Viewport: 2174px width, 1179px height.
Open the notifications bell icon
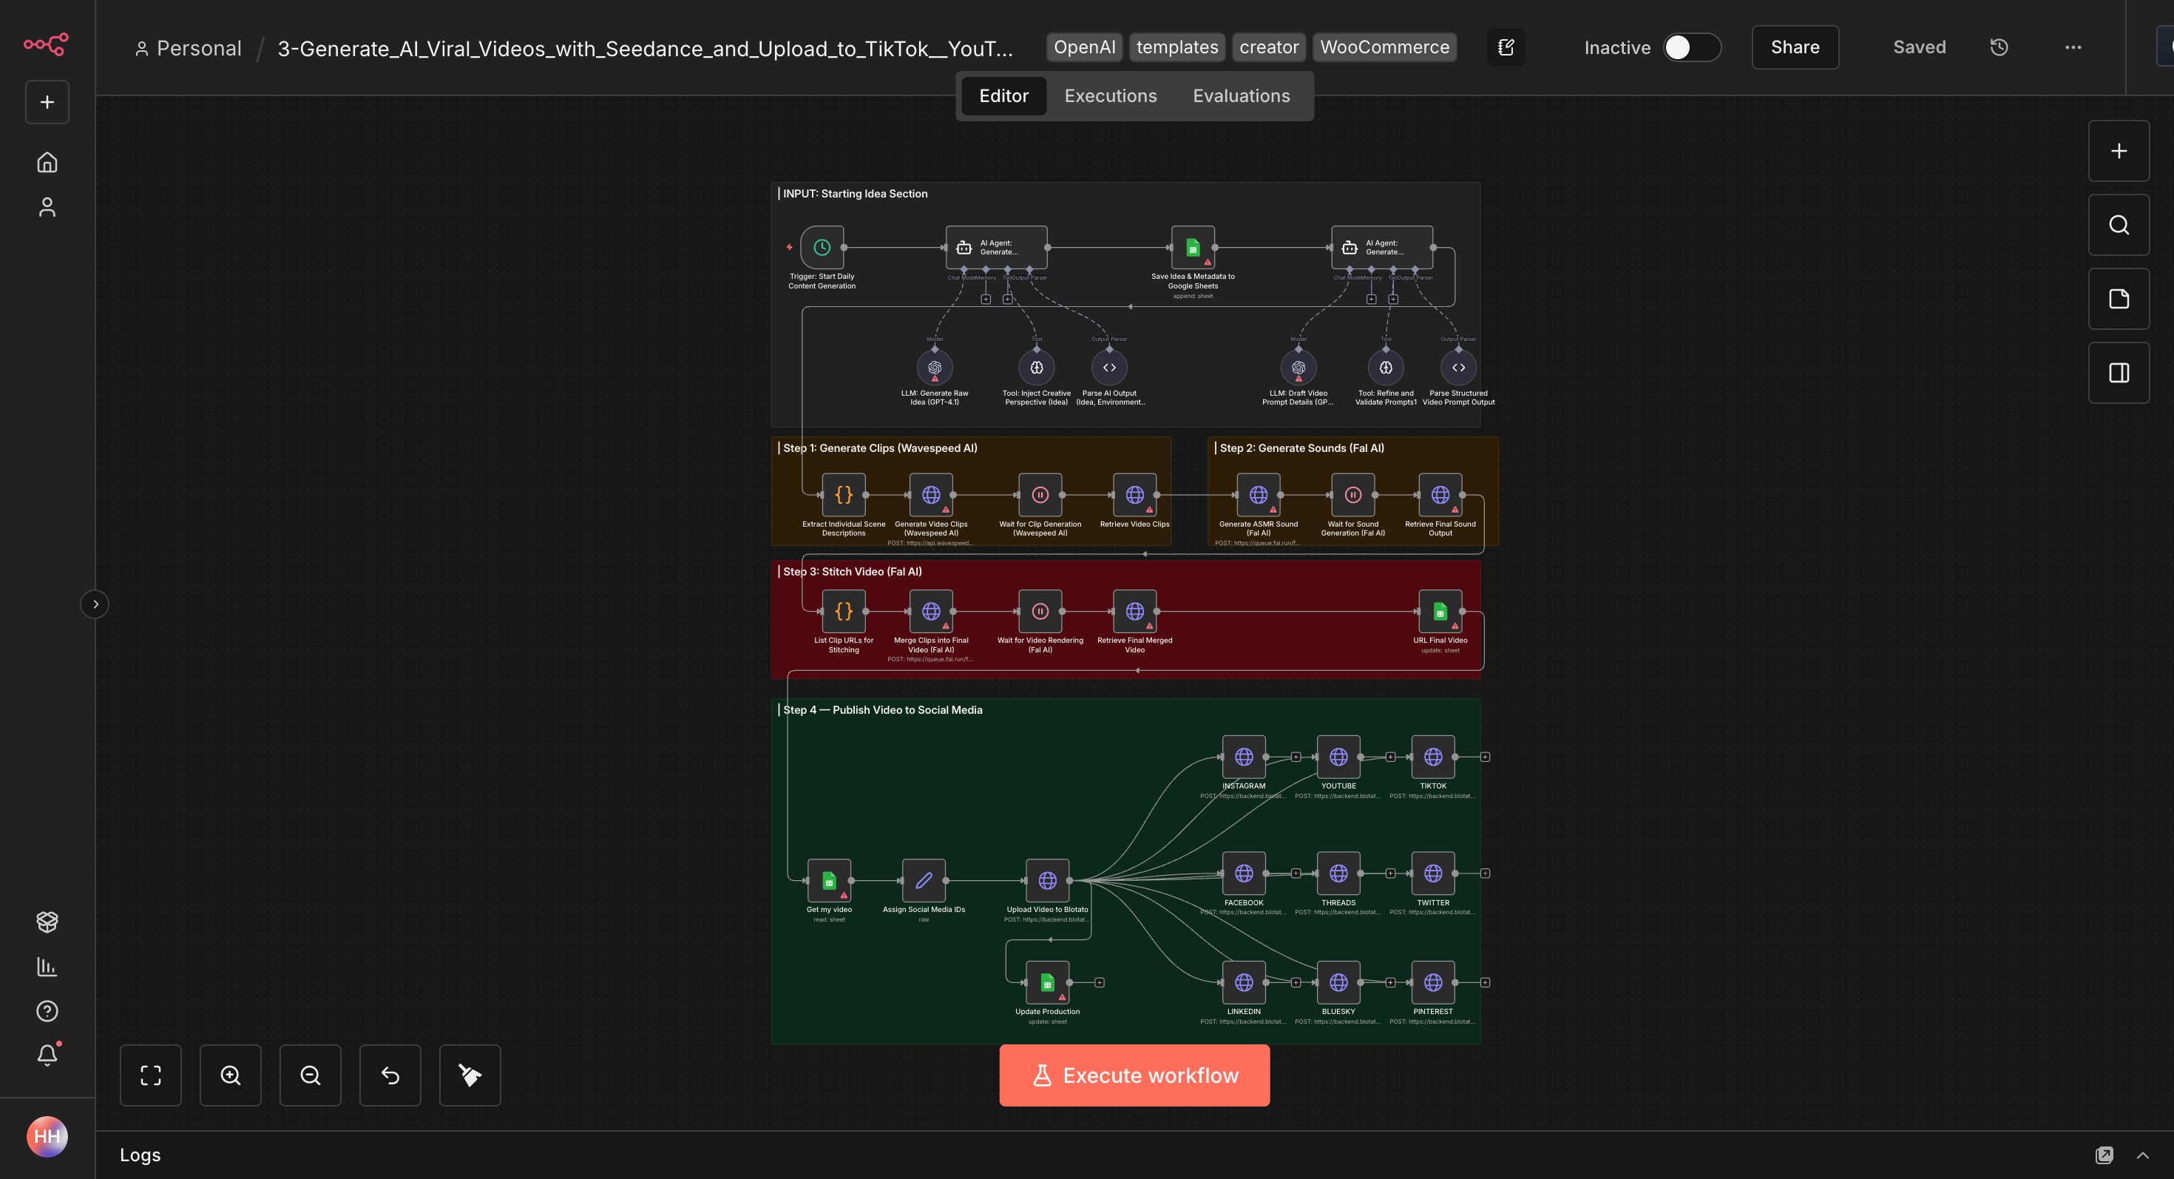coord(47,1055)
